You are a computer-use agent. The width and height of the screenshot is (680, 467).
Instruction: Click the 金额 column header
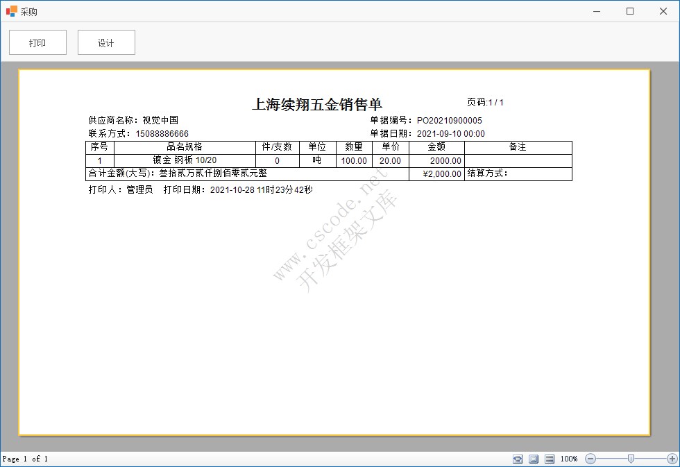436,147
